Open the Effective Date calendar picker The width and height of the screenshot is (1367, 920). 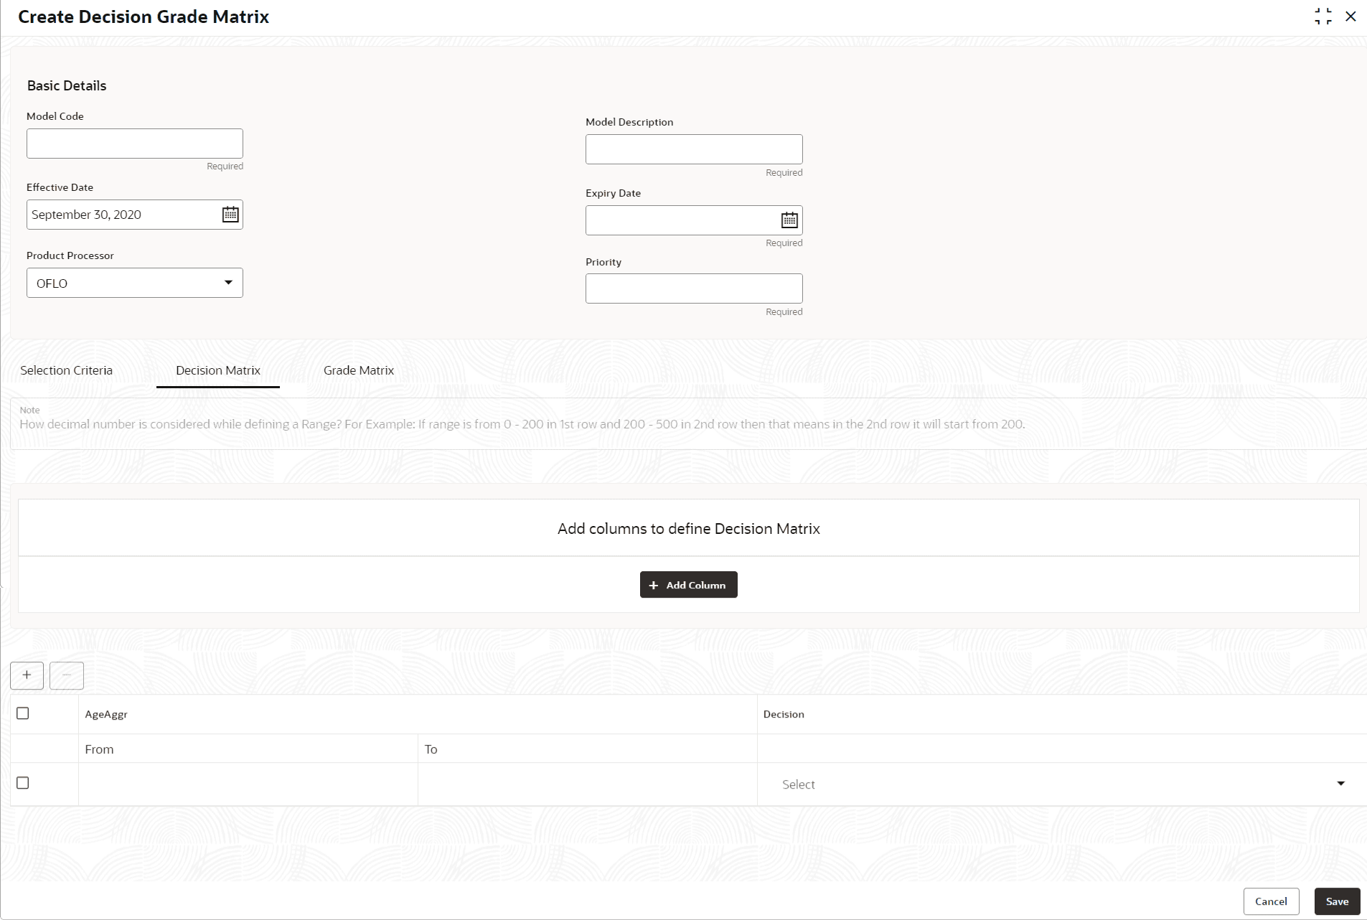[x=230, y=215]
